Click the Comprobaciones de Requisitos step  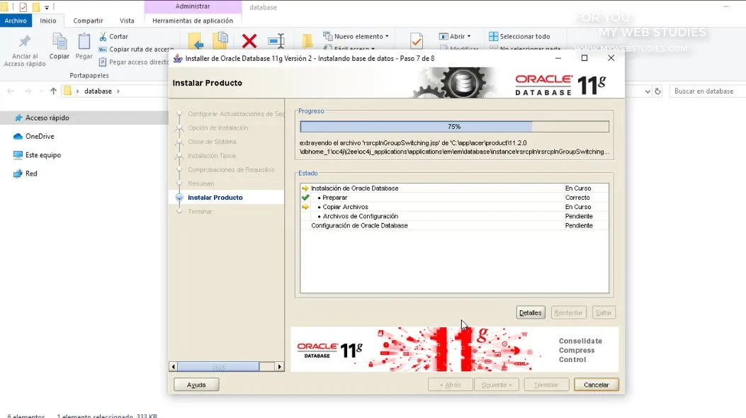(231, 170)
